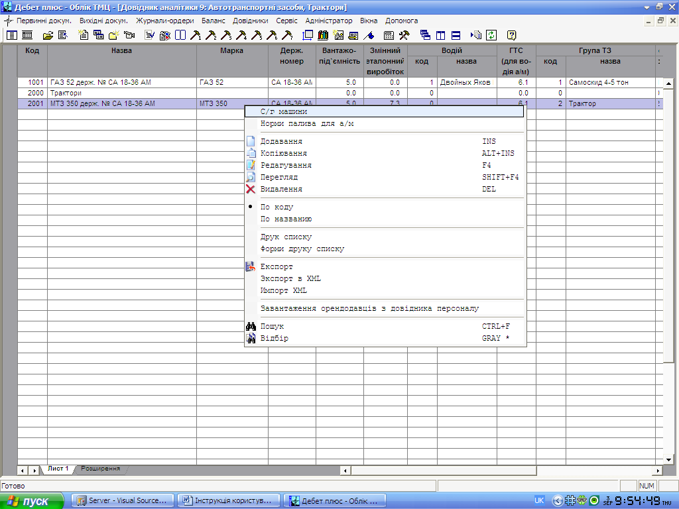Click the hammer number 4 toolbar icon
The height and width of the screenshot is (509, 679).
point(241,36)
